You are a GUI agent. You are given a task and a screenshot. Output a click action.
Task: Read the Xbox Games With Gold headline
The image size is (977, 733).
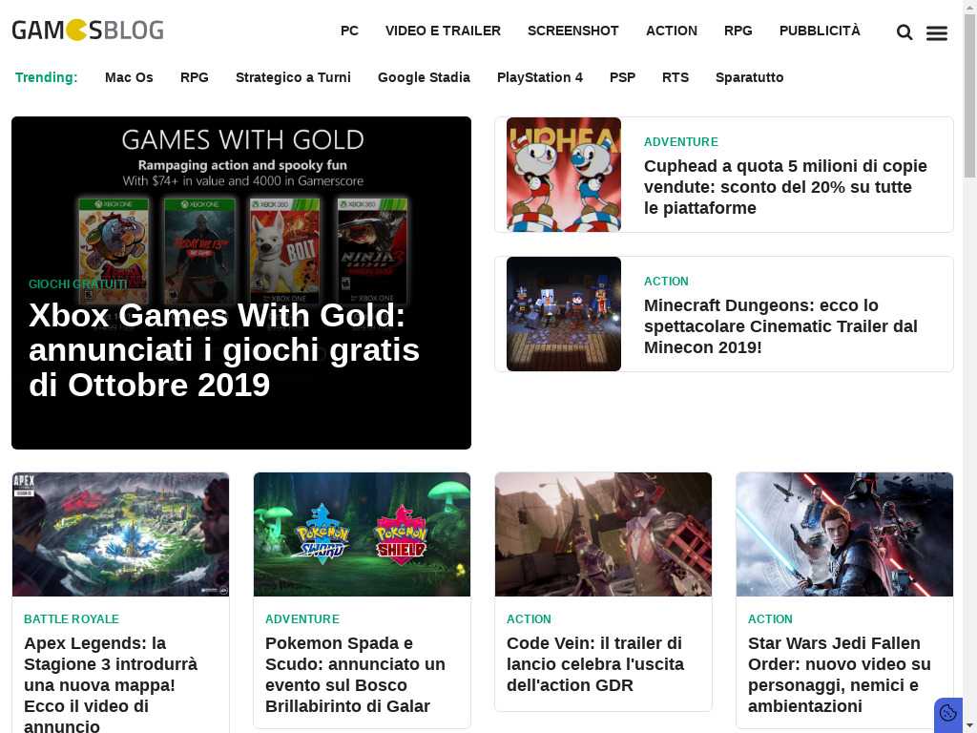(x=224, y=349)
